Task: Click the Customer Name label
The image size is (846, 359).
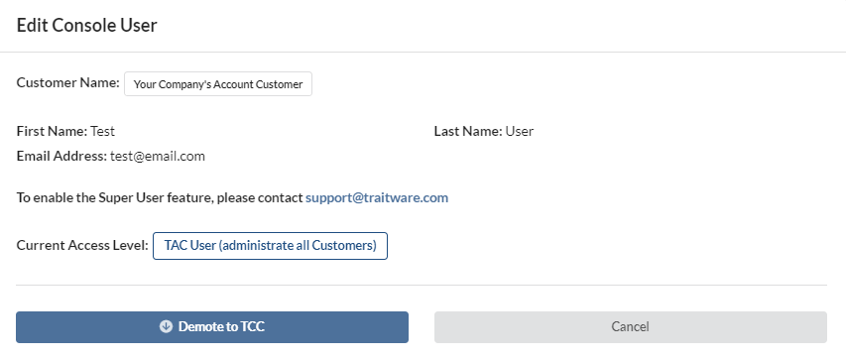Action: tap(68, 82)
